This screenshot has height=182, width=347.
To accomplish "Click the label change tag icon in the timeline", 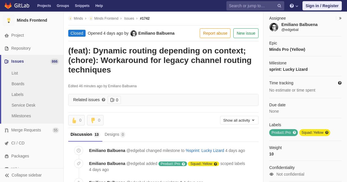I will click(79, 164).
